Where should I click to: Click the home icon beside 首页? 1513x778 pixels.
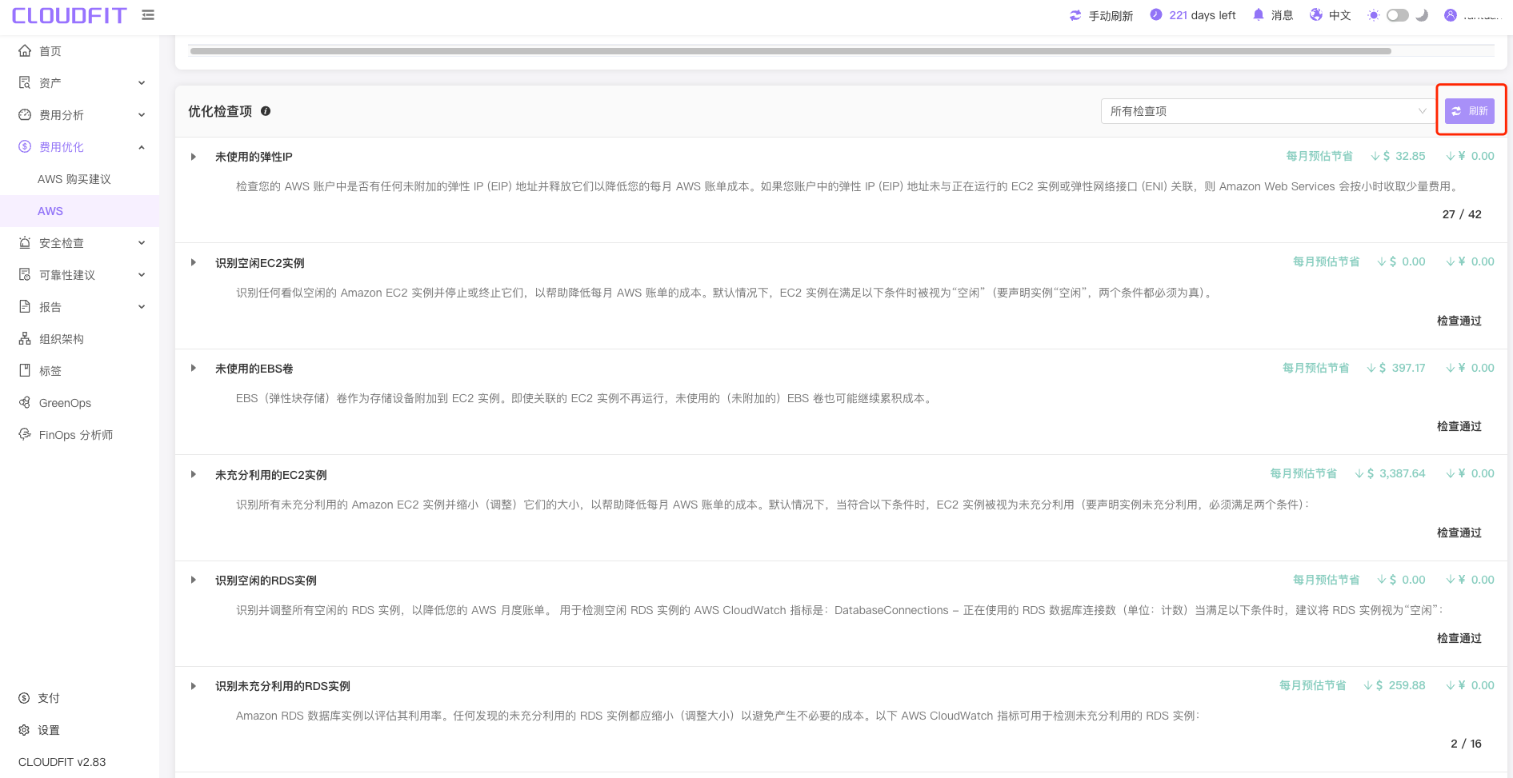(x=25, y=51)
